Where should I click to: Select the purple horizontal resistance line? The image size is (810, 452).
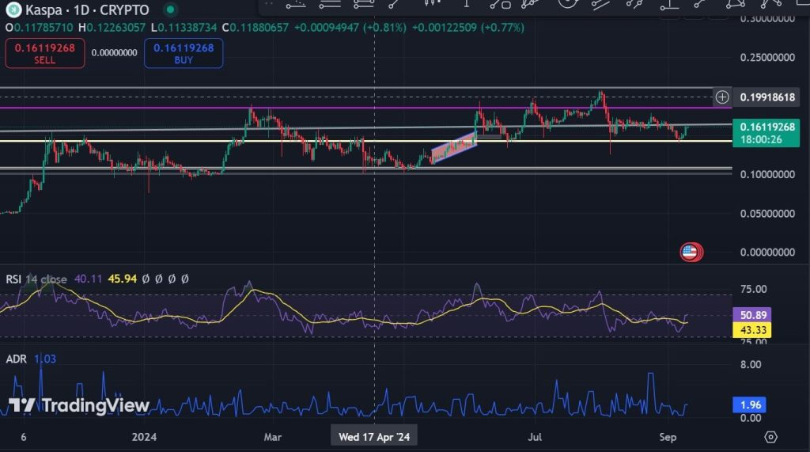[365, 108]
